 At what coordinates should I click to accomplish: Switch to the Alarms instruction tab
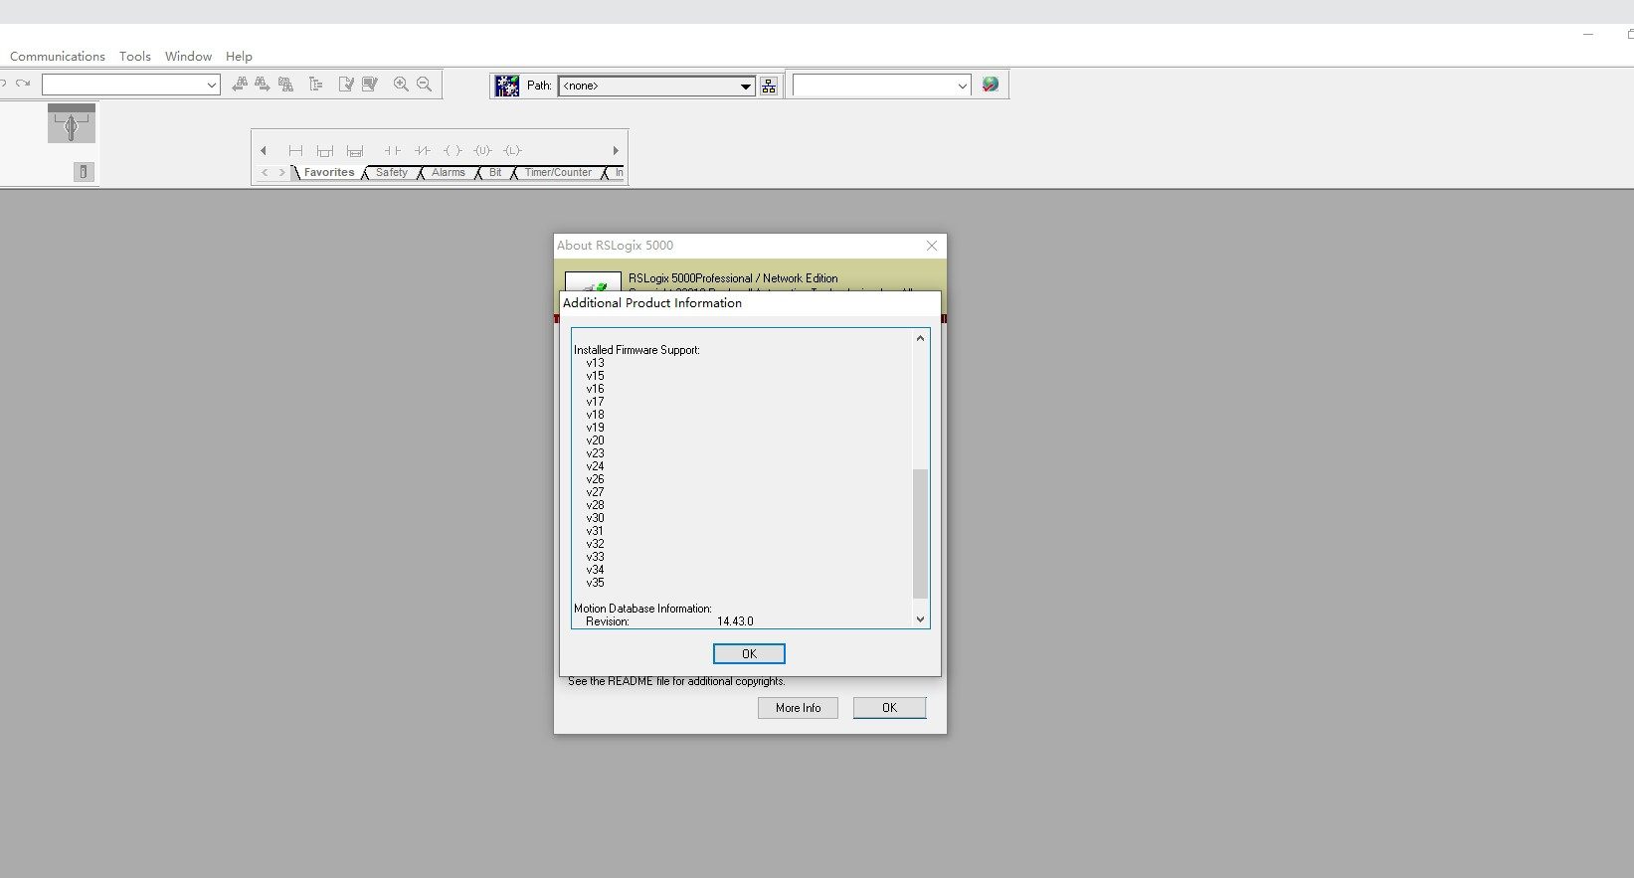[x=449, y=173]
